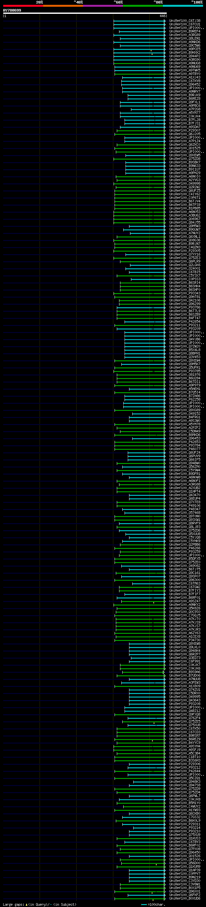Open hit UniRef100_C6TJ38
Viewport: 206px width, 907px height.
tap(185, 21)
